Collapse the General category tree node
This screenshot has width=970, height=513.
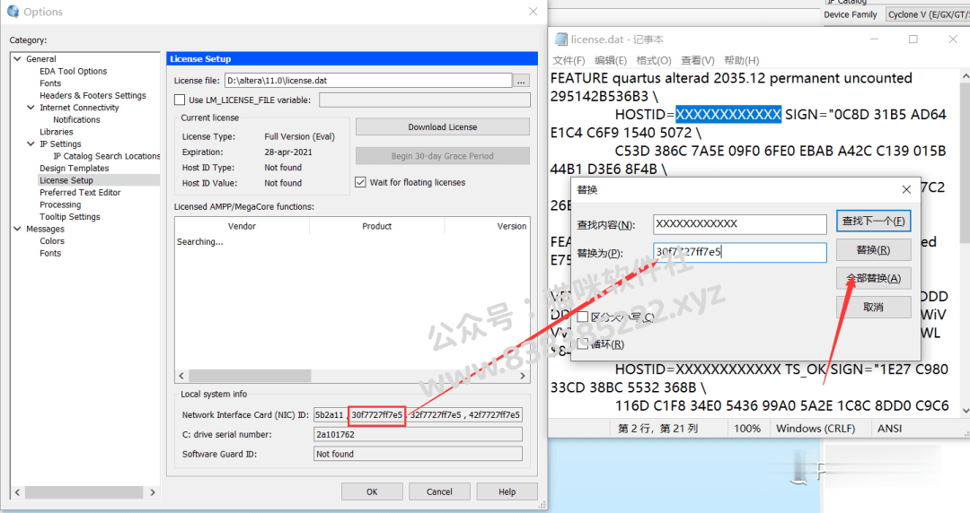17,58
